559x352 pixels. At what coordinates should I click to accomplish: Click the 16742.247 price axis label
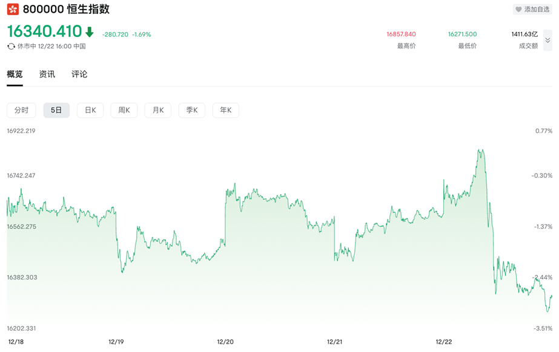pos(21,175)
